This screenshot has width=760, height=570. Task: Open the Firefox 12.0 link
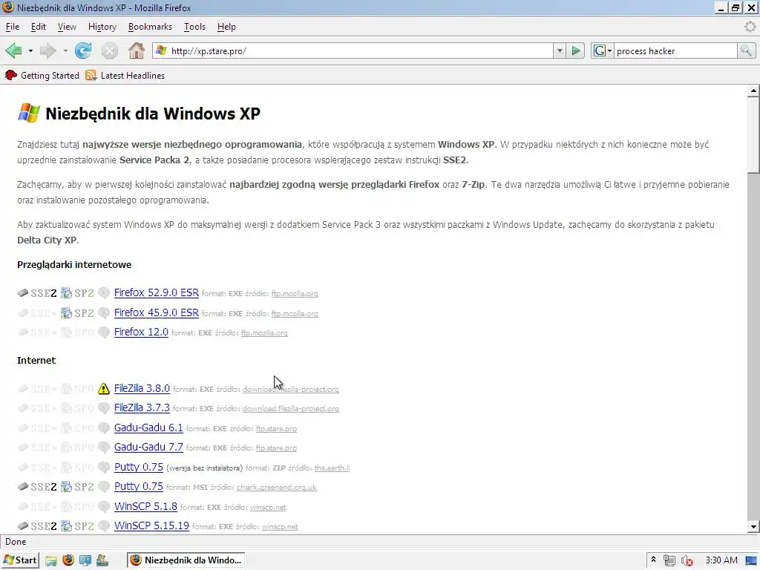(x=141, y=332)
